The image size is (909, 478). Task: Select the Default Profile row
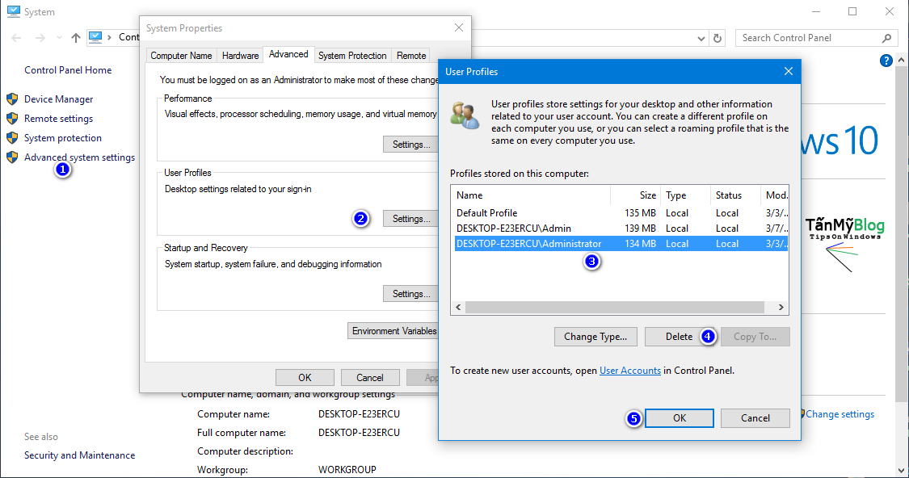point(517,212)
